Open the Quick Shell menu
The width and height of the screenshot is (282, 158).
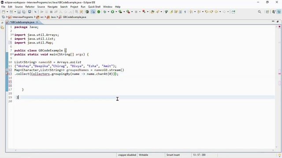(94, 7)
